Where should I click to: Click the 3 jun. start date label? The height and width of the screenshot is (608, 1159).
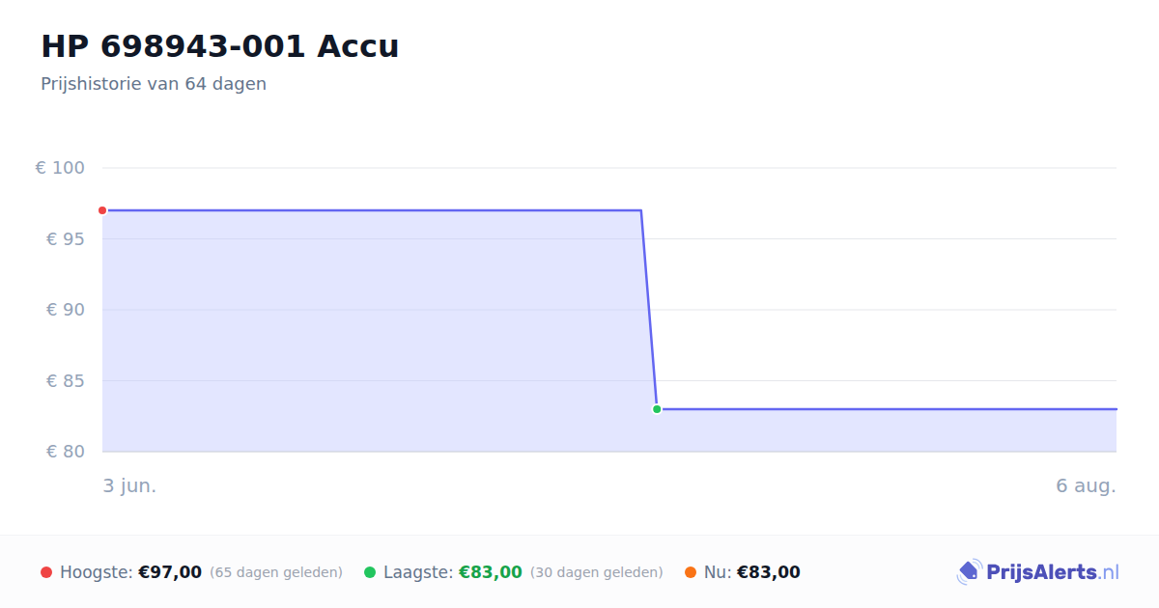129,485
